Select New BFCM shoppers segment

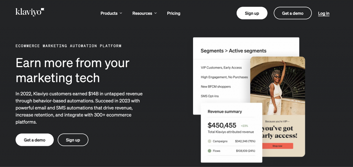coord(216,86)
